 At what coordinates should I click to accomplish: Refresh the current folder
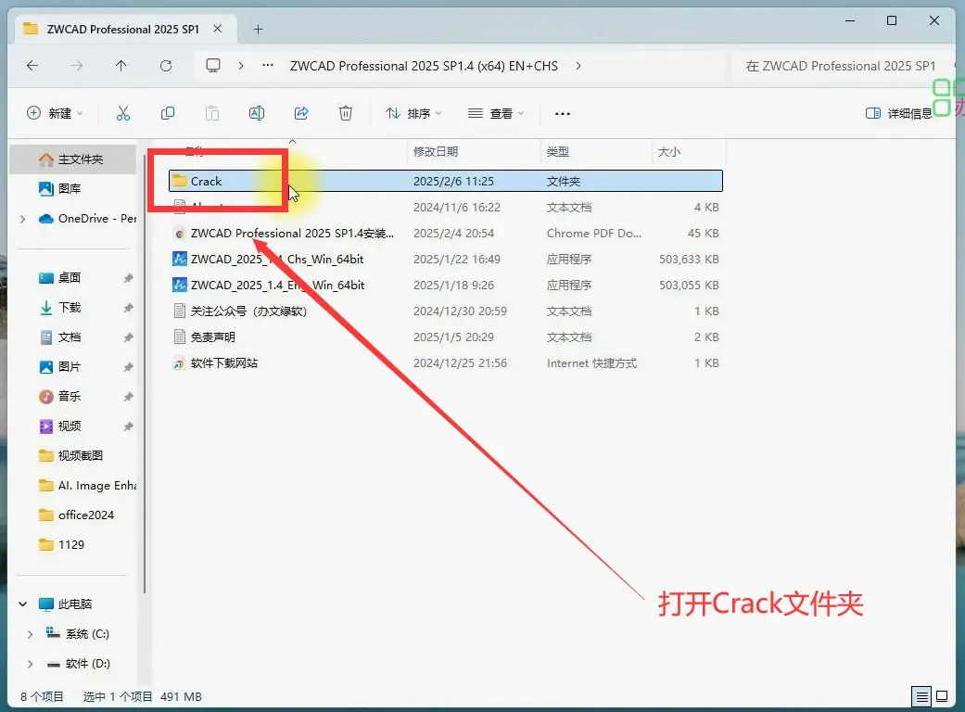[x=166, y=66]
